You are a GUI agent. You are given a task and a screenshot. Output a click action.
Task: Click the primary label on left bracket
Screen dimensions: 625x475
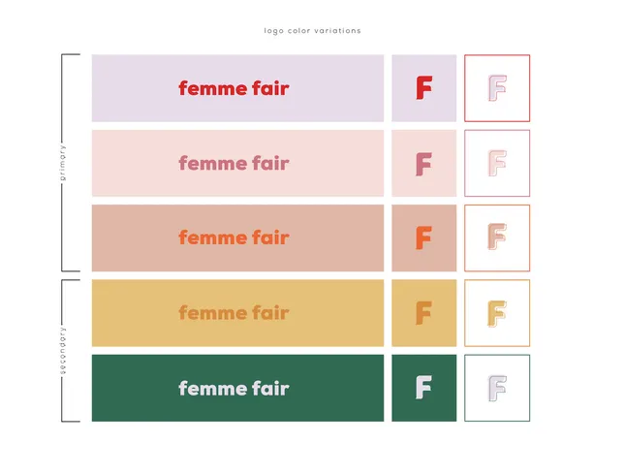(63, 163)
